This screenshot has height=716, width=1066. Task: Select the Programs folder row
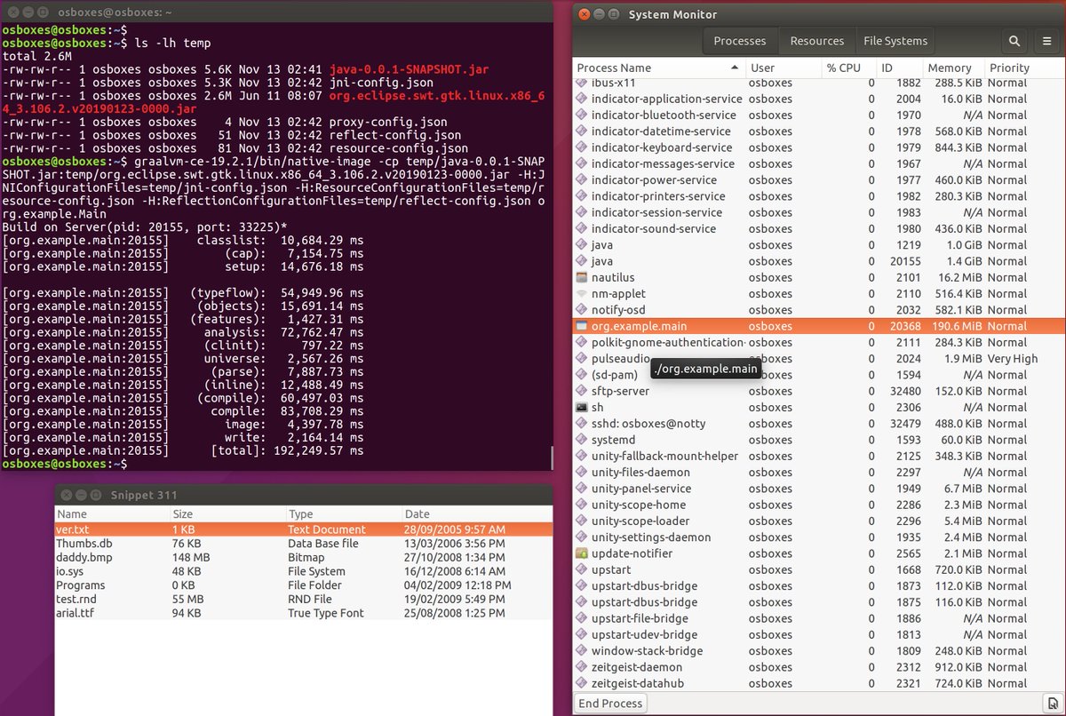click(303, 585)
